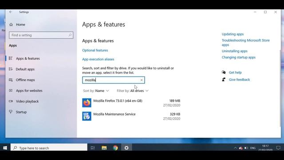Click Give feedback link
Viewport: 284px width, 160px height.
point(239,80)
